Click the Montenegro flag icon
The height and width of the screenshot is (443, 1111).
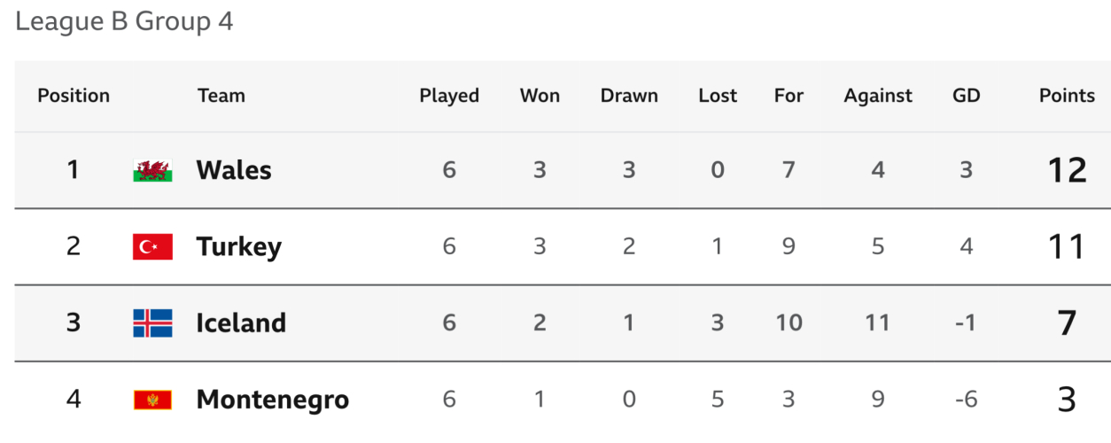(x=152, y=400)
